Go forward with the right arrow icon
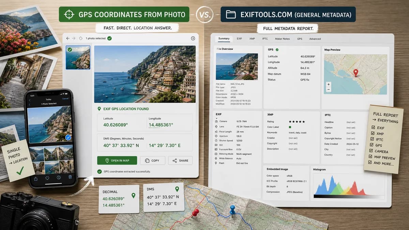 coord(74,39)
